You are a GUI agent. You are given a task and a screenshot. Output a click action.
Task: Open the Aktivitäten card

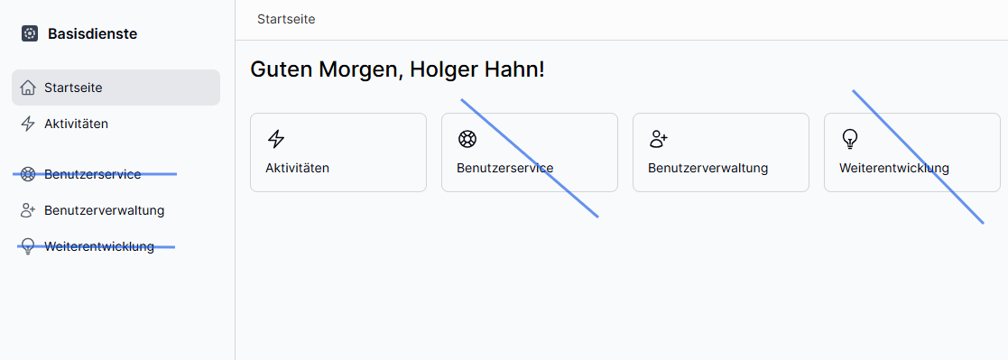tap(338, 152)
